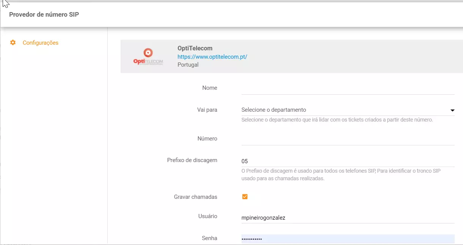
Task: Click the Portugal label under the provider link
Action: [x=188, y=64]
